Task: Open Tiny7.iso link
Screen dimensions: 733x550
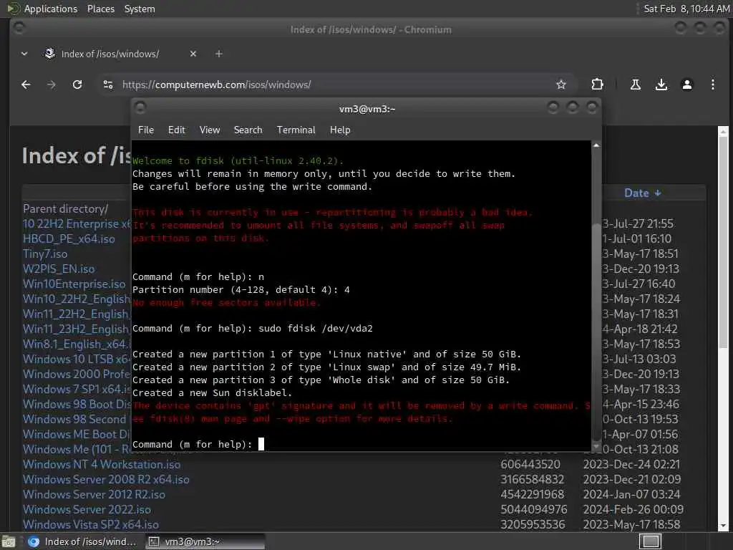Action: pyautogui.click(x=45, y=254)
